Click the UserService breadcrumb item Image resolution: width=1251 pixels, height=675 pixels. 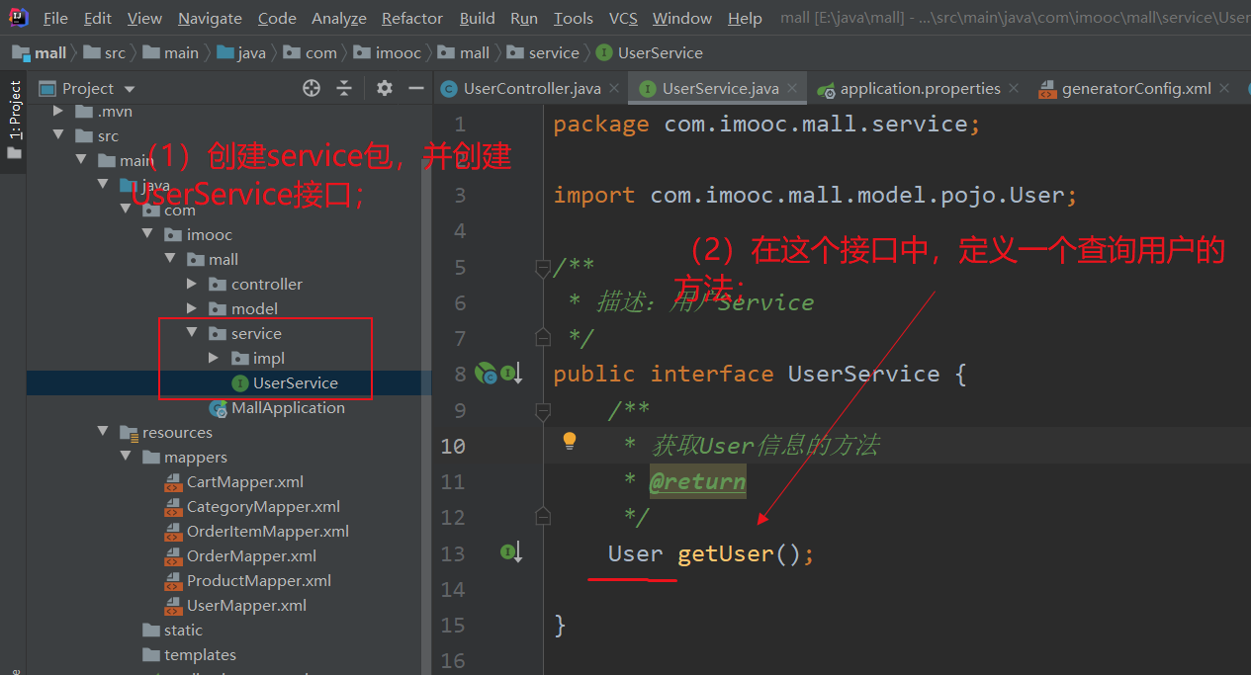coord(649,52)
